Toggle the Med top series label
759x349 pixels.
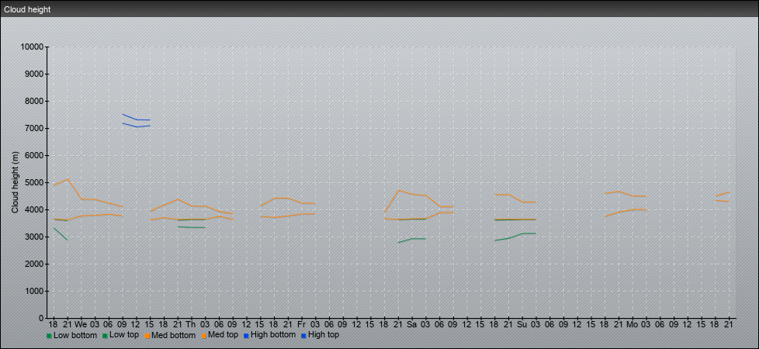point(223,335)
